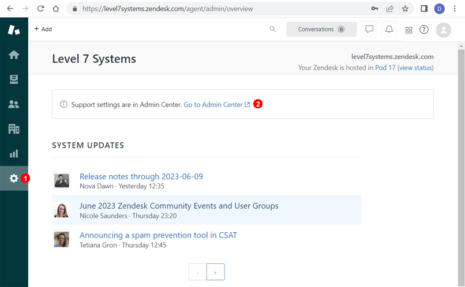
Task: Click the view status link
Action: (415, 68)
